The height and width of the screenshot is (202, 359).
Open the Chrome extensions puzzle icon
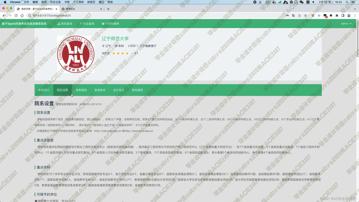(337, 16)
